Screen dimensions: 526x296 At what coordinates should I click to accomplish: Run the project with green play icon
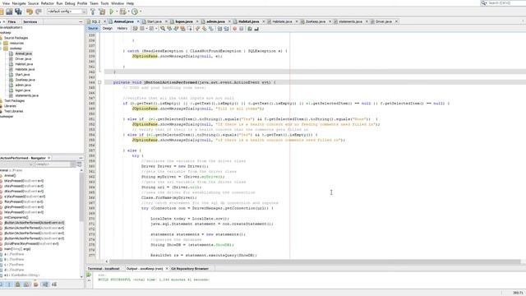point(112,12)
